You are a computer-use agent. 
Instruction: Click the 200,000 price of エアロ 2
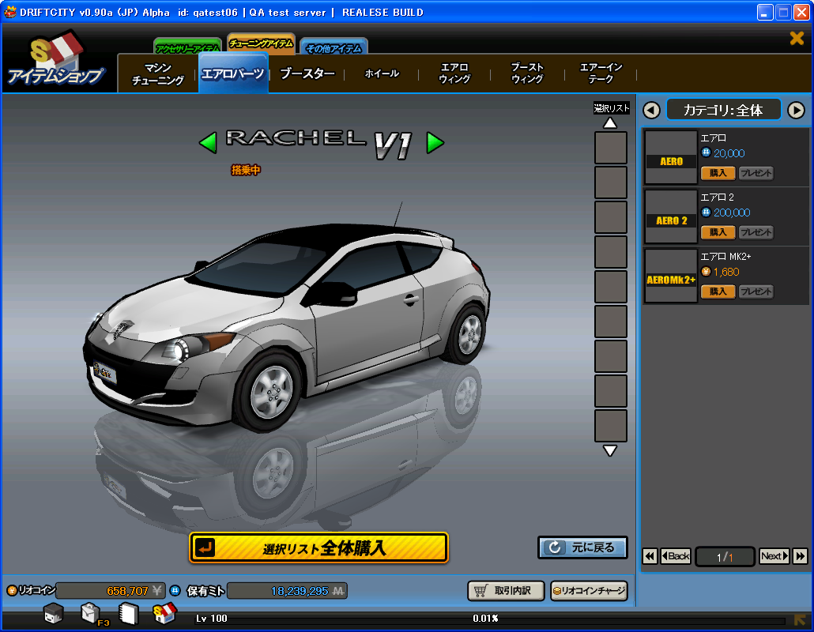tap(732, 213)
